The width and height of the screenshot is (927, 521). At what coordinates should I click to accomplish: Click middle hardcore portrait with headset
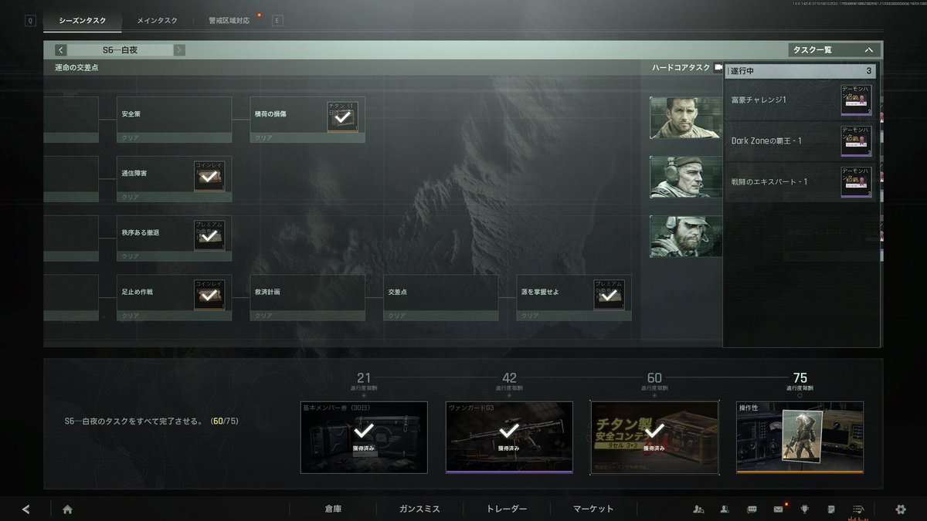(x=686, y=177)
